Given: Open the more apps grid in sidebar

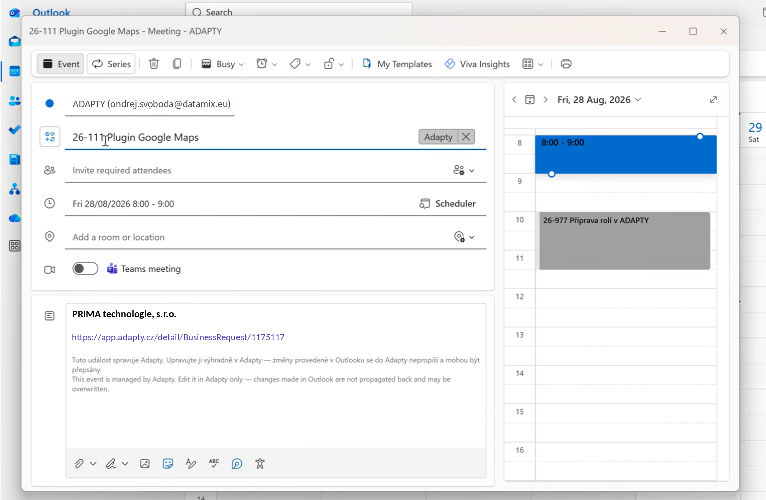Looking at the screenshot, I should tap(15, 246).
